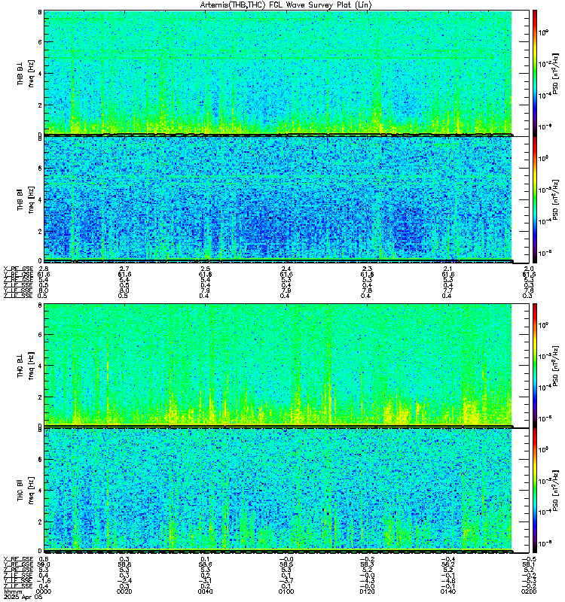Click the plot title 'Artemis(THB,THC) FGL Wave Survey Plot (Lin)'
Screen dimensions: 565x602
click(x=286, y=5)
